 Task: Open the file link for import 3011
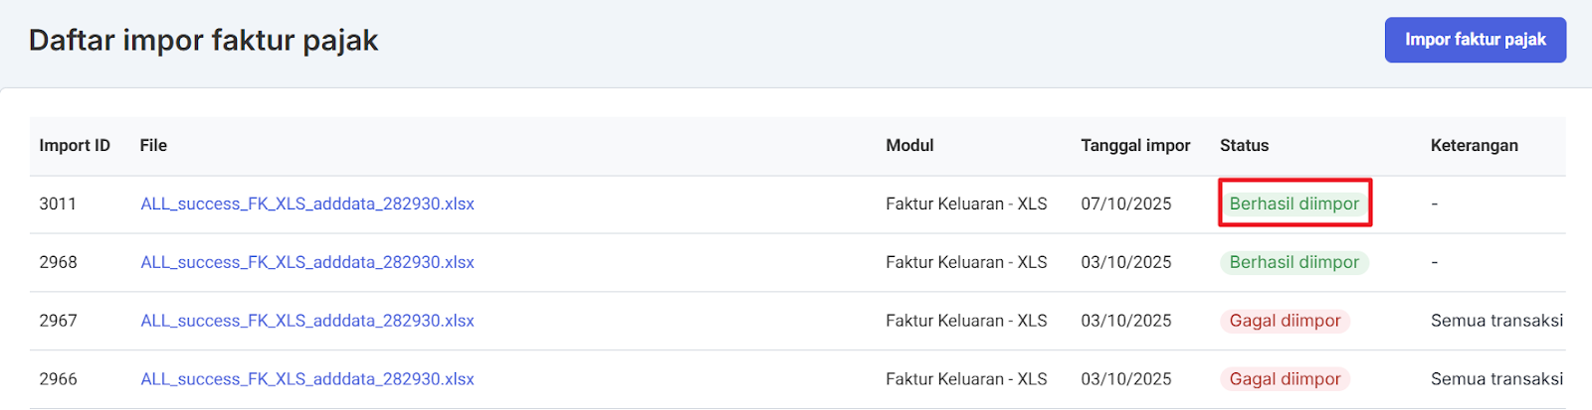(306, 204)
